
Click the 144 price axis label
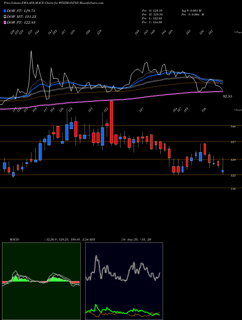pyautogui.click(x=233, y=127)
